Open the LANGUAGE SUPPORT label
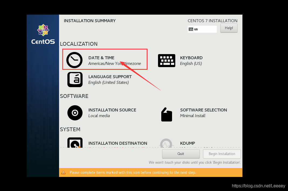 point(110,77)
